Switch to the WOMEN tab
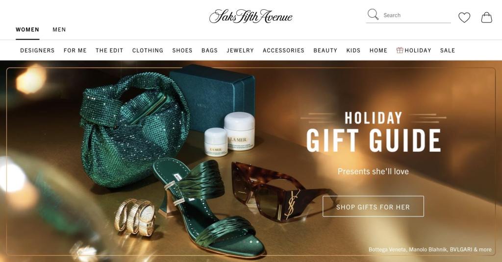502x262 pixels. coord(27,29)
